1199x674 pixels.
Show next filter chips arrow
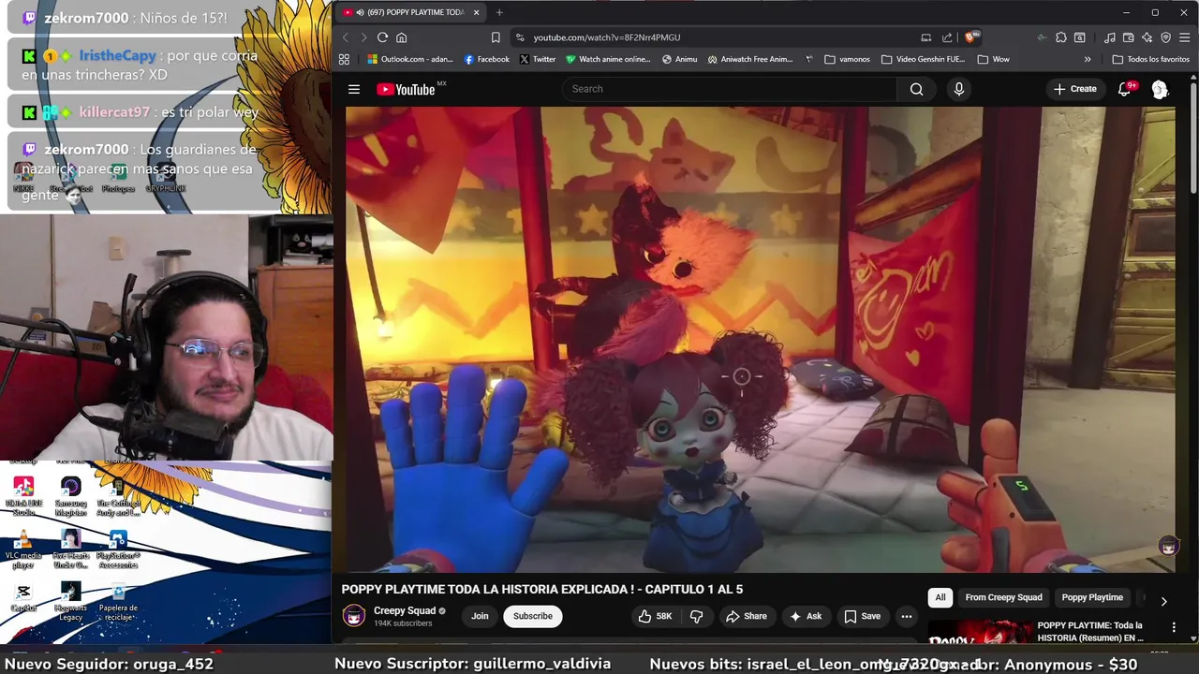pyautogui.click(x=1163, y=601)
